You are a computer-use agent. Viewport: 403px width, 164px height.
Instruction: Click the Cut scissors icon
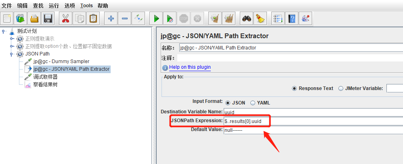coord(65,18)
